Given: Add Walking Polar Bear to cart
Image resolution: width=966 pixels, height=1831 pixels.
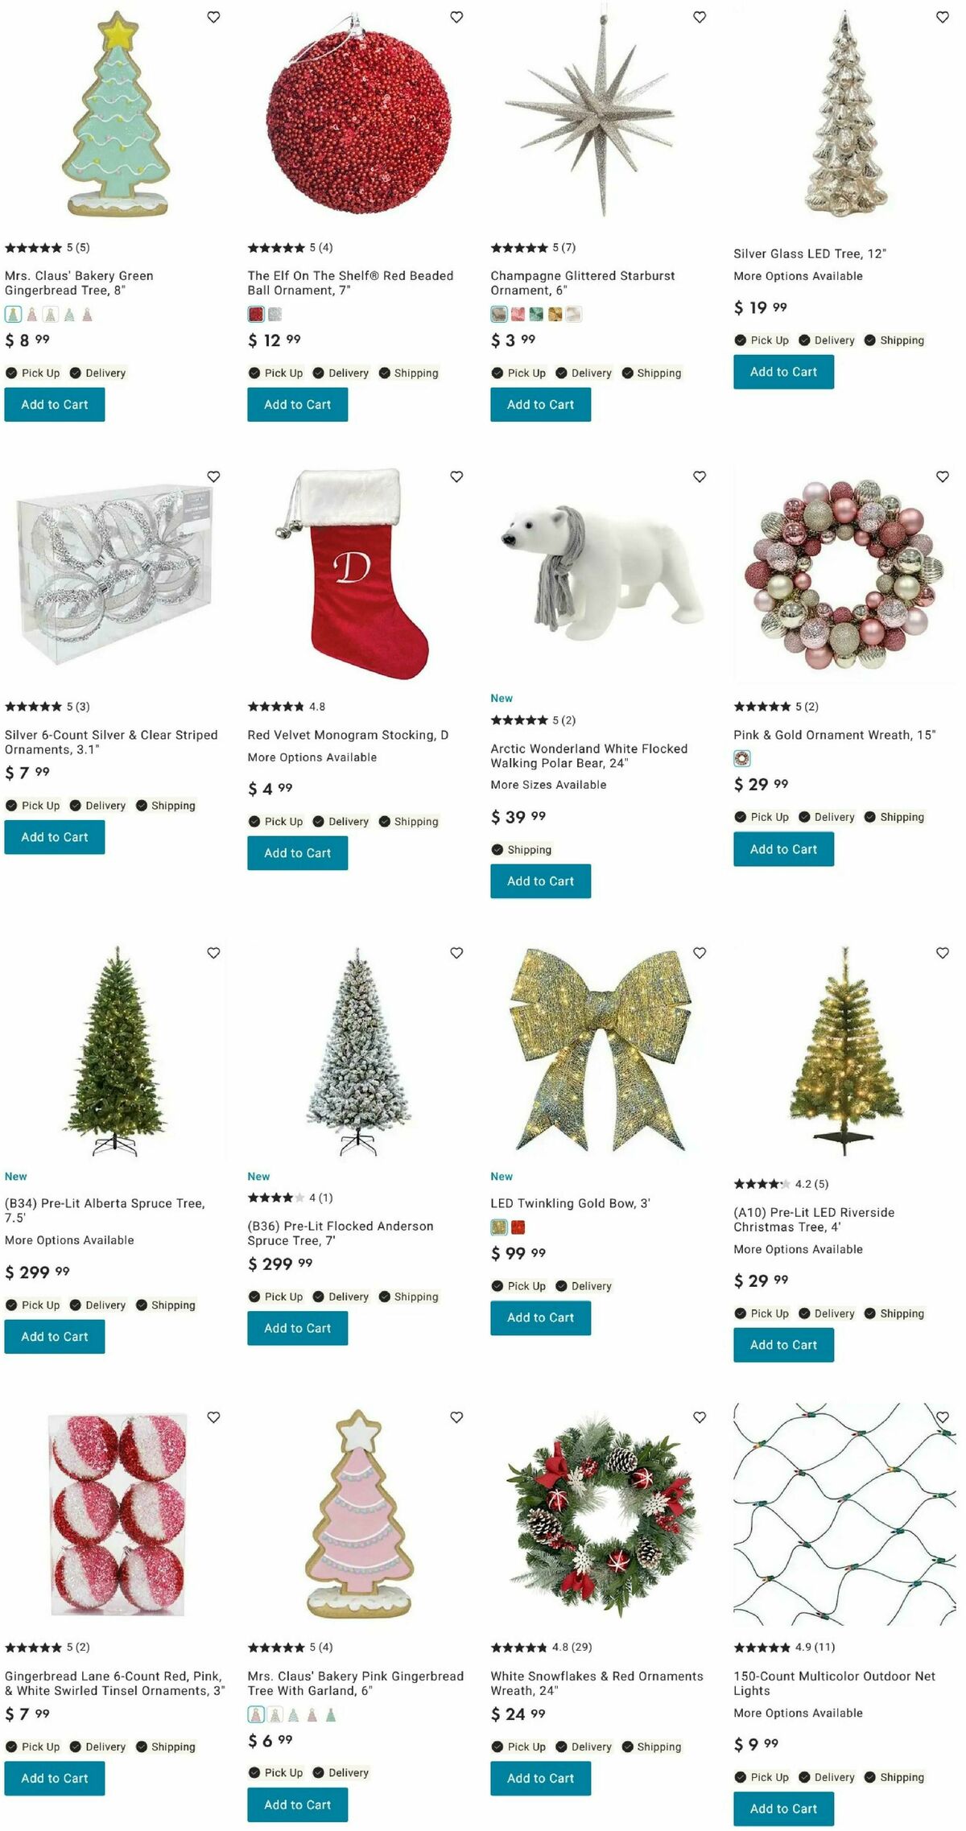Looking at the screenshot, I should [x=540, y=881].
